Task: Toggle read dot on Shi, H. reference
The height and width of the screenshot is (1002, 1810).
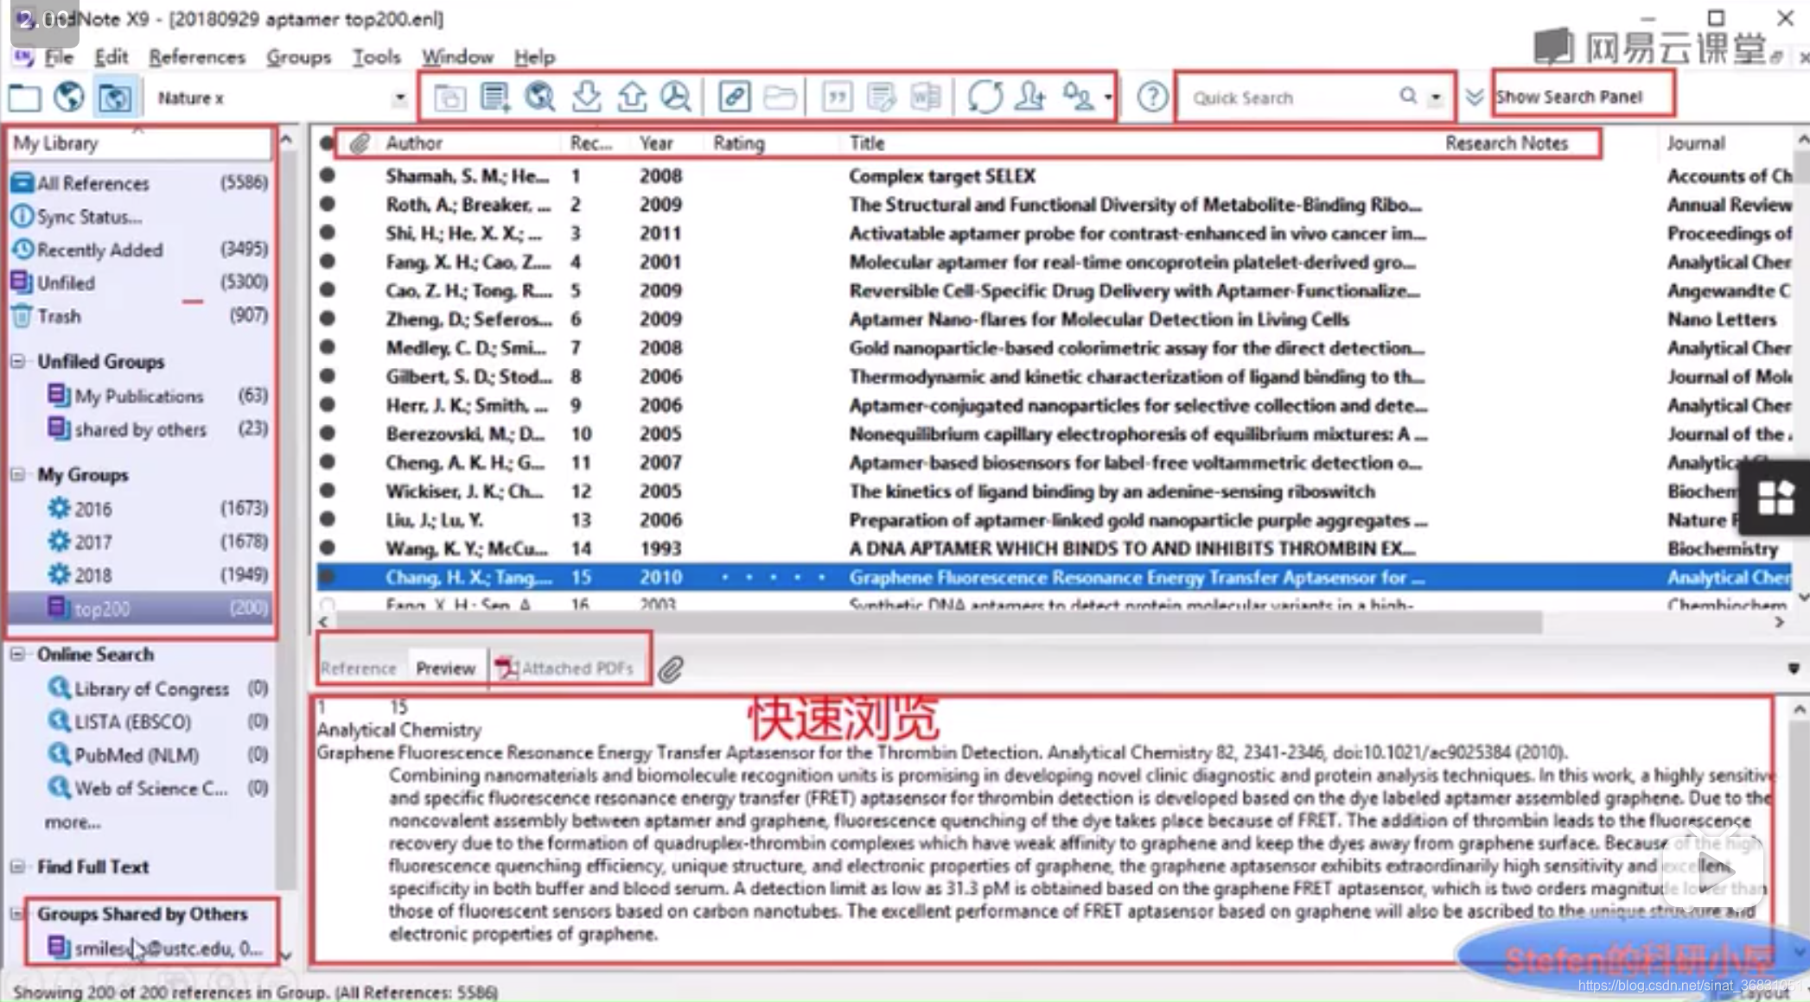Action: tap(327, 232)
